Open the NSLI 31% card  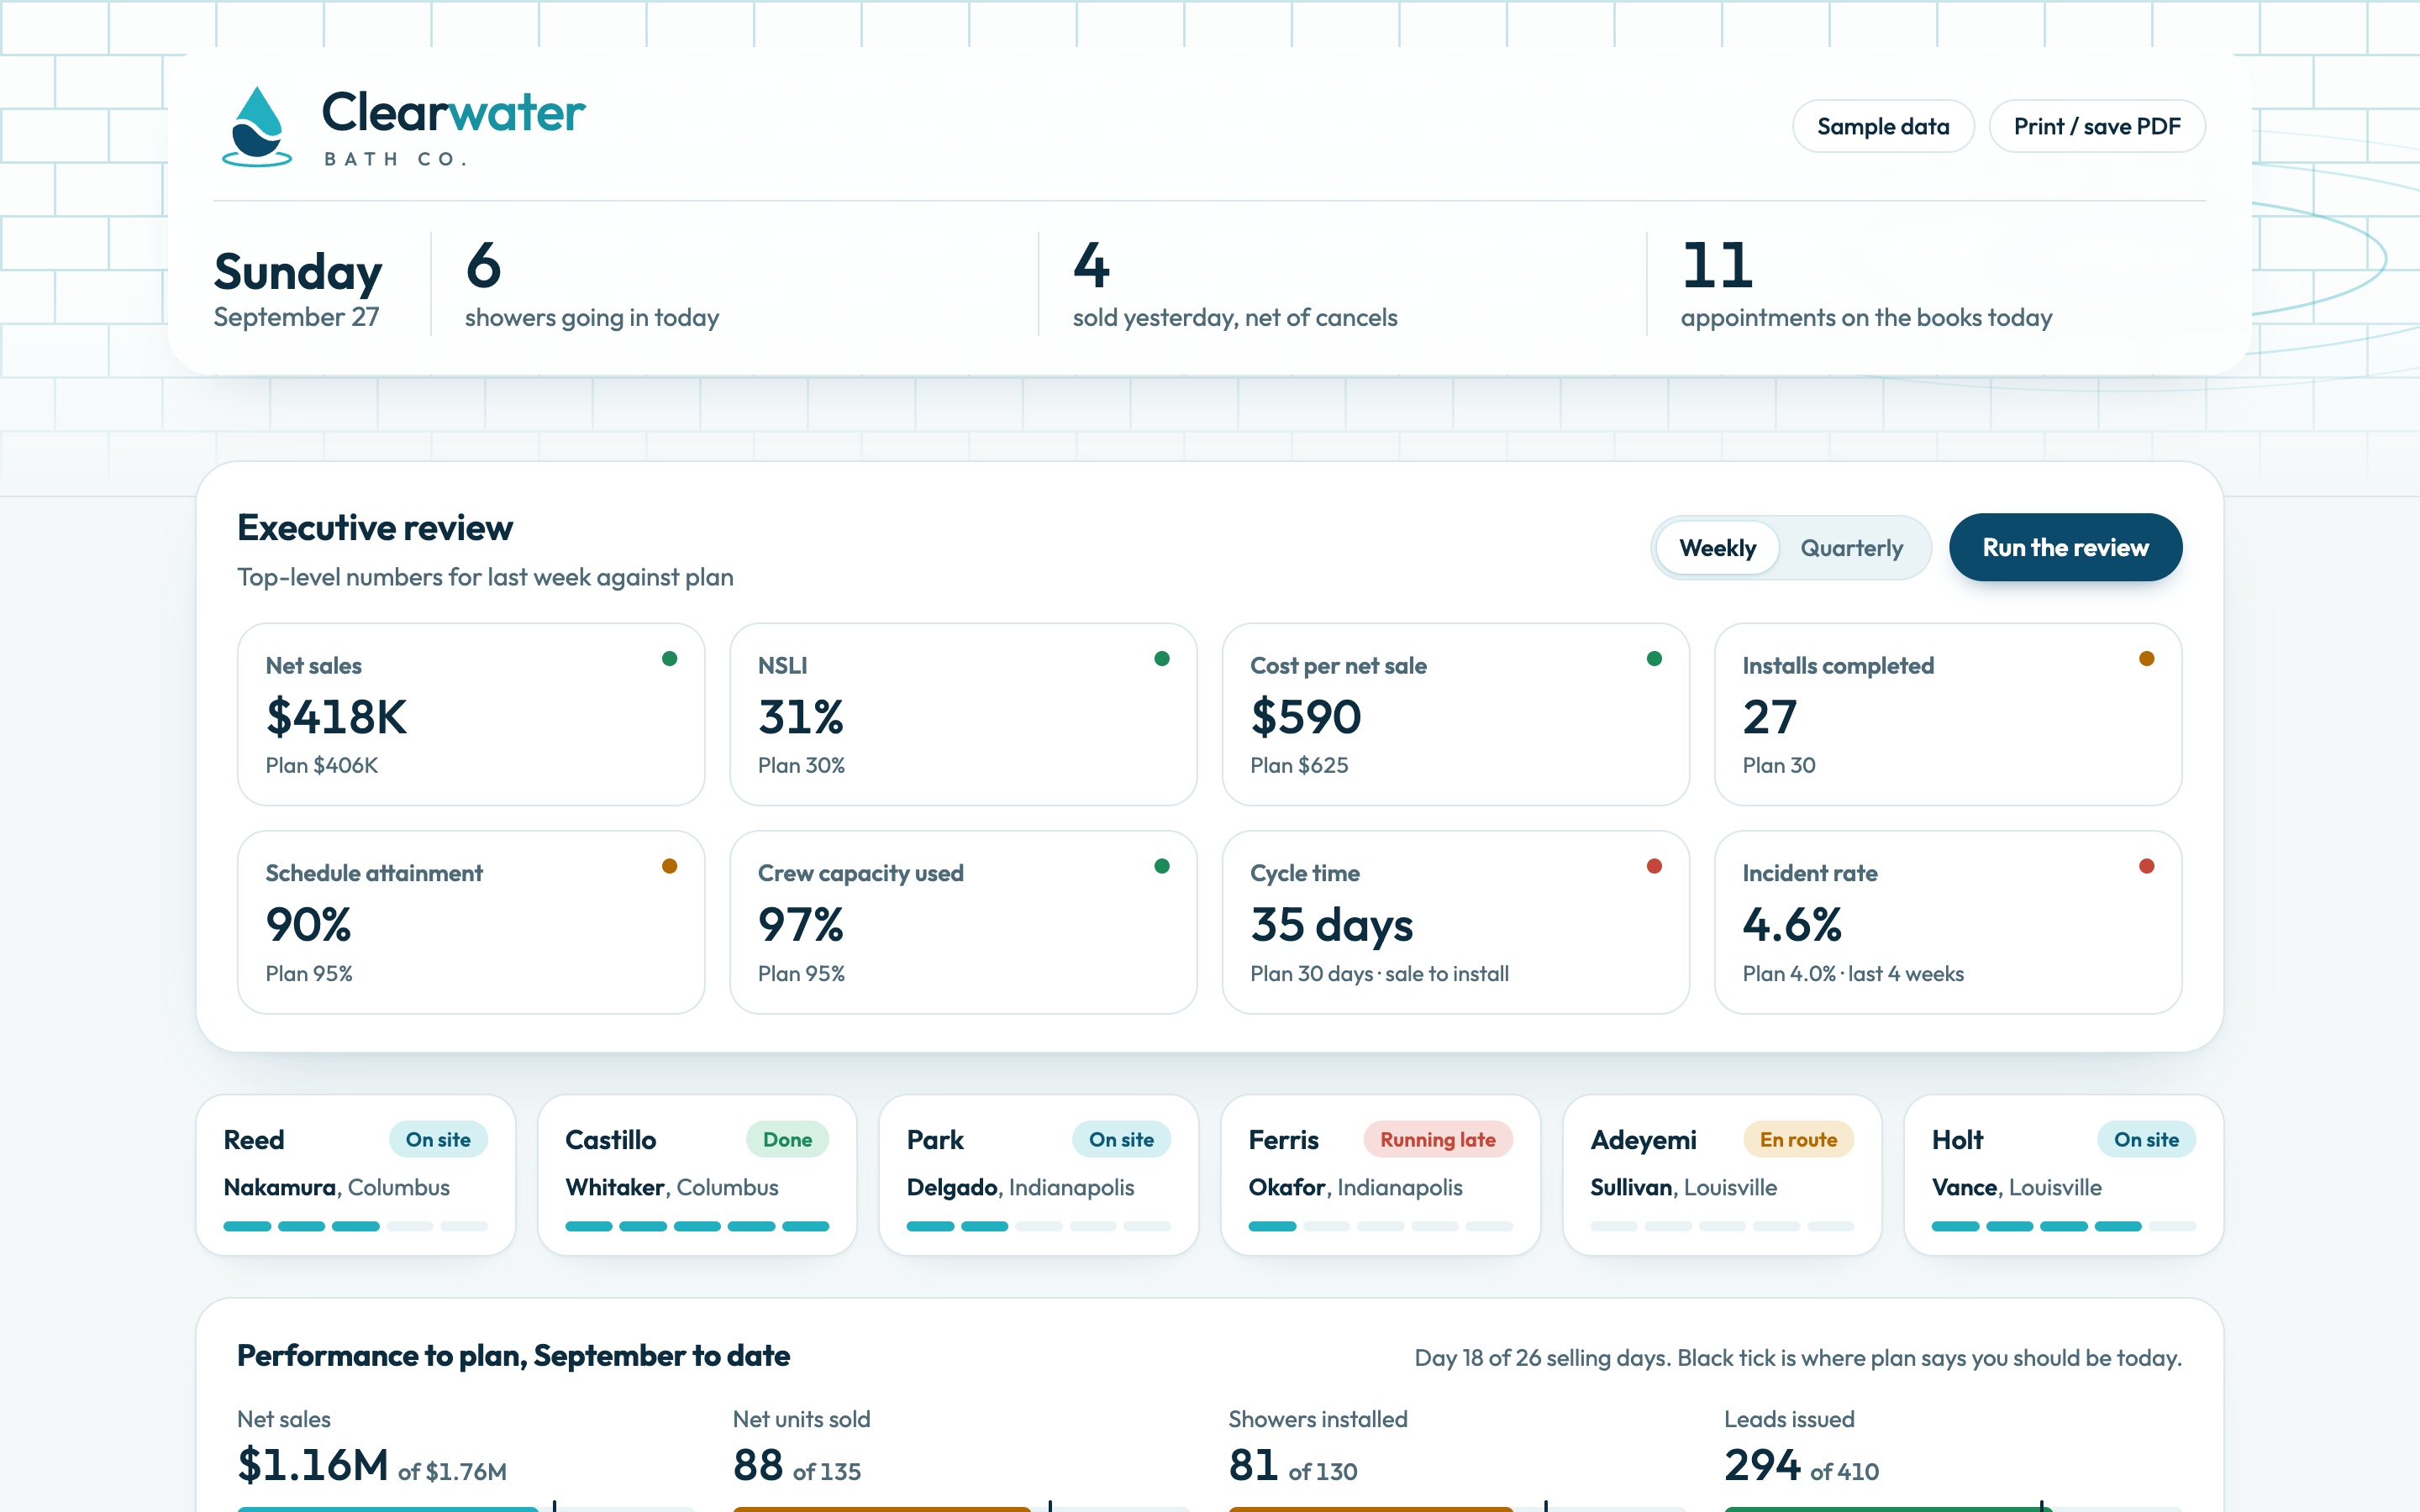963,714
